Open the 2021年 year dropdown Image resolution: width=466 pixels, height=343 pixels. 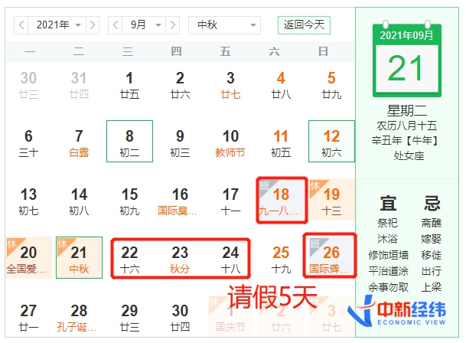[x=57, y=25]
